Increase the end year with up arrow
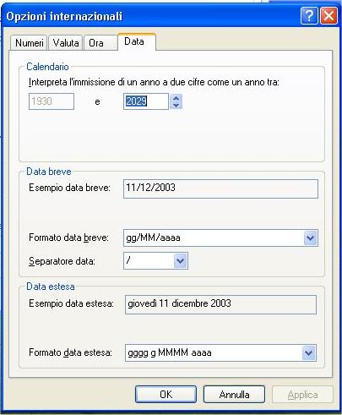 tap(176, 98)
